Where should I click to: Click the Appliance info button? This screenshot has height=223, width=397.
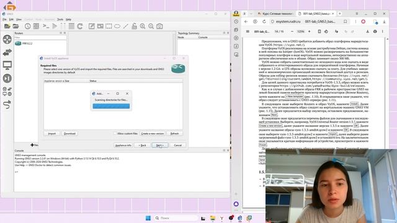coord(123,146)
